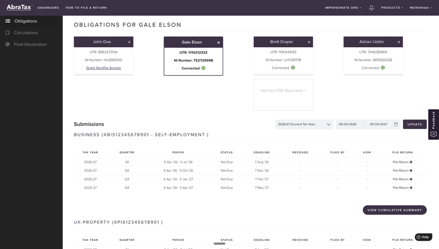
Task: Open the notifications bell
Action: (372, 8)
